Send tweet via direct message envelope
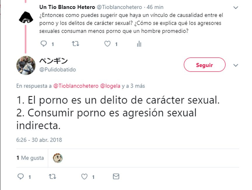The width and height of the screenshot is (252, 190). 116,177
